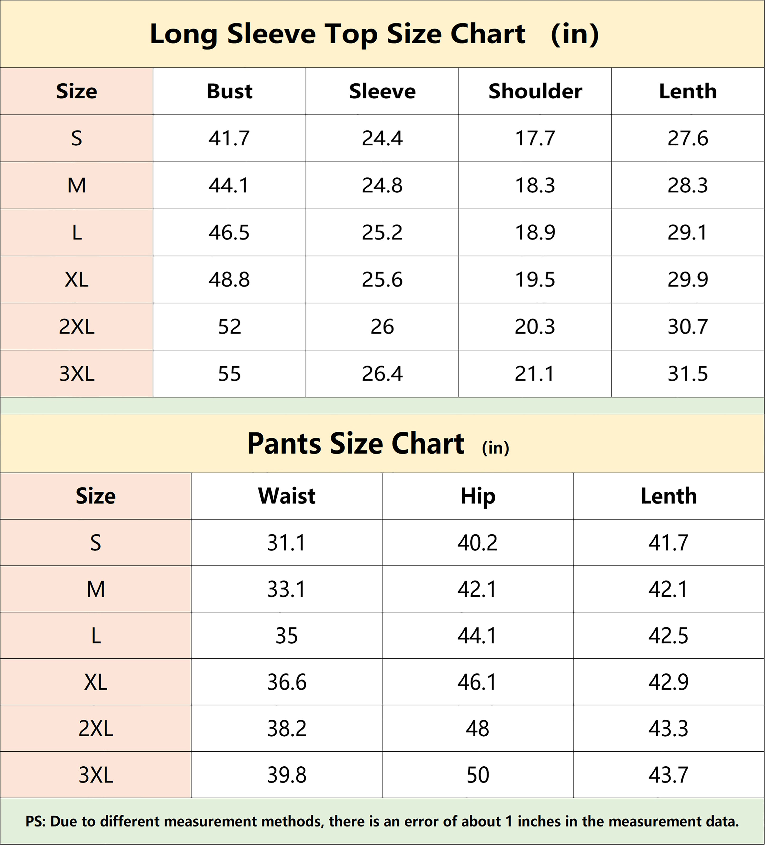Click the sleeve value 25.2

point(382,232)
